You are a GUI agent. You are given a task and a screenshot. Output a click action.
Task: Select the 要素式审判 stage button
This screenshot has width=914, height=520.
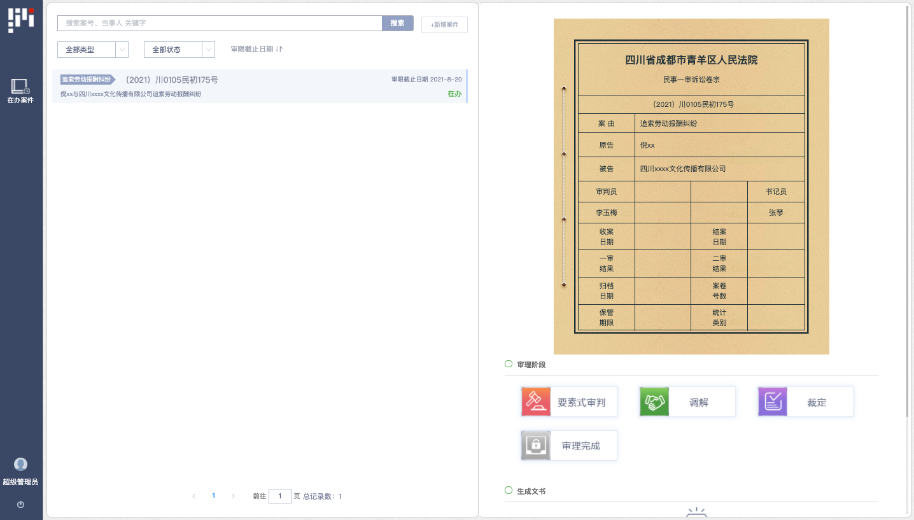[569, 402]
